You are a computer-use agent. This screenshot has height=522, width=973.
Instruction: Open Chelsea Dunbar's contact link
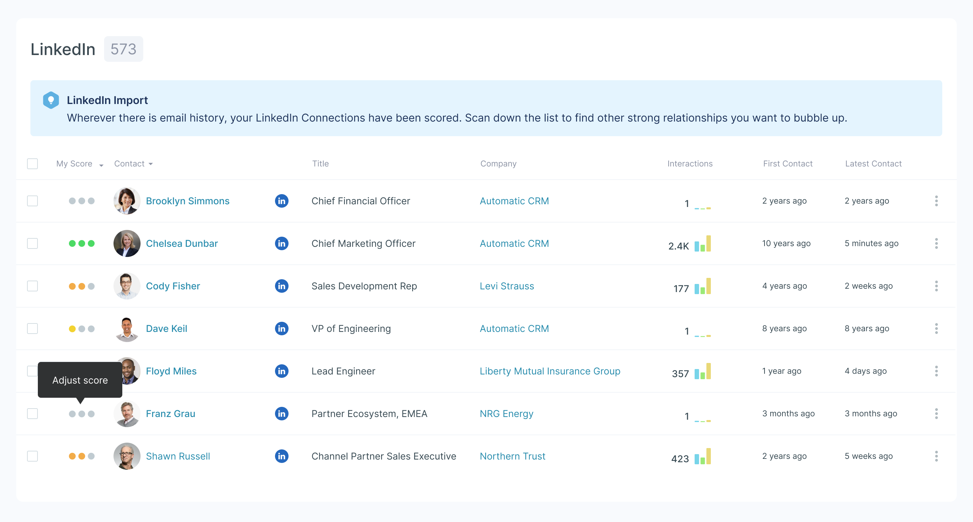point(182,243)
